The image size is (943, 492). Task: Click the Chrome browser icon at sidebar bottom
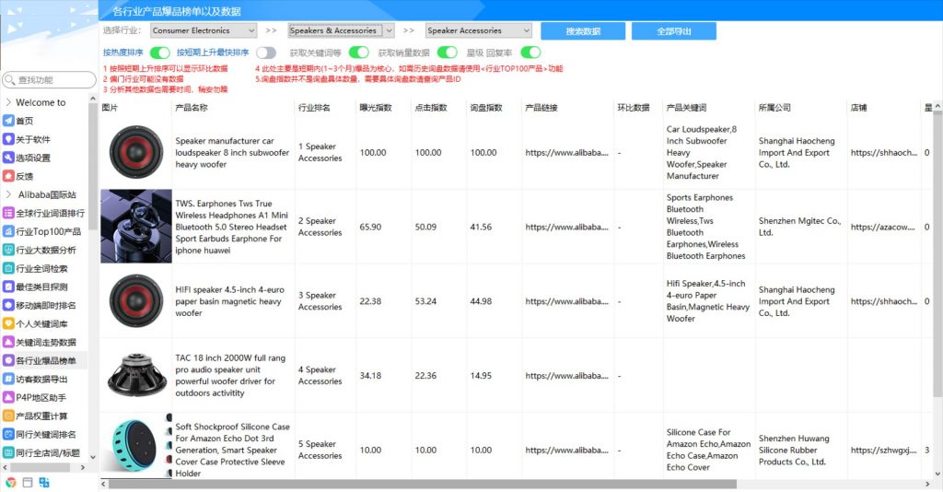[x=10, y=483]
